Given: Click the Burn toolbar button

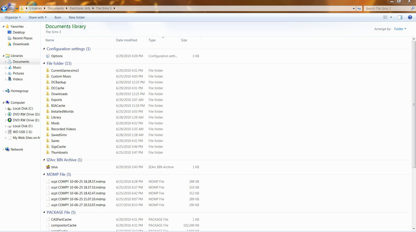Looking at the screenshot, I should [57, 17].
